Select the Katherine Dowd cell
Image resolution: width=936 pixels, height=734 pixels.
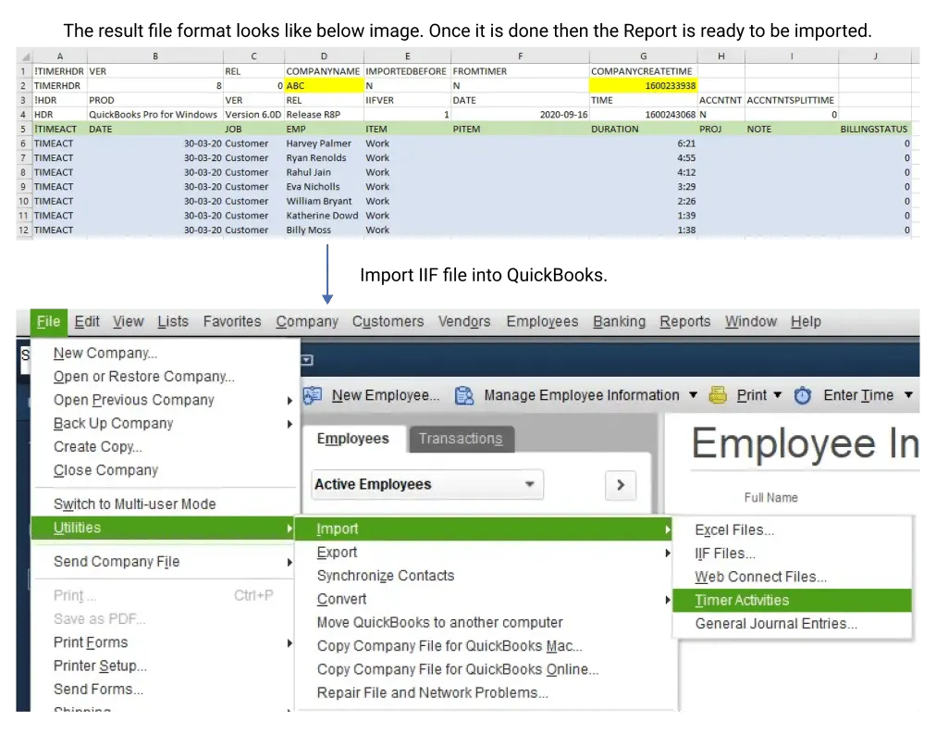coord(324,217)
